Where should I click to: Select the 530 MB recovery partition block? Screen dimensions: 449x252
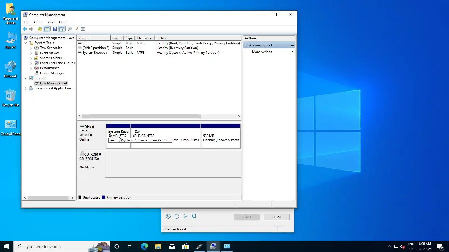(x=221, y=136)
